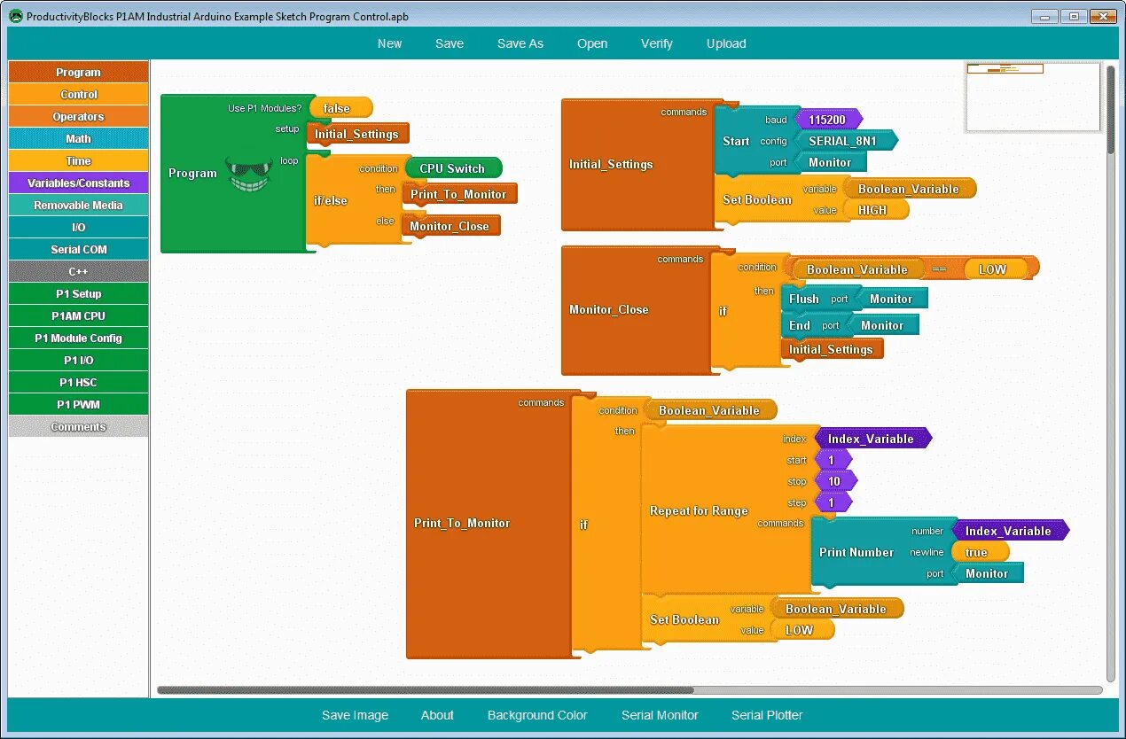Click Monitor port on the End block
The image size is (1126, 739).
882,325
